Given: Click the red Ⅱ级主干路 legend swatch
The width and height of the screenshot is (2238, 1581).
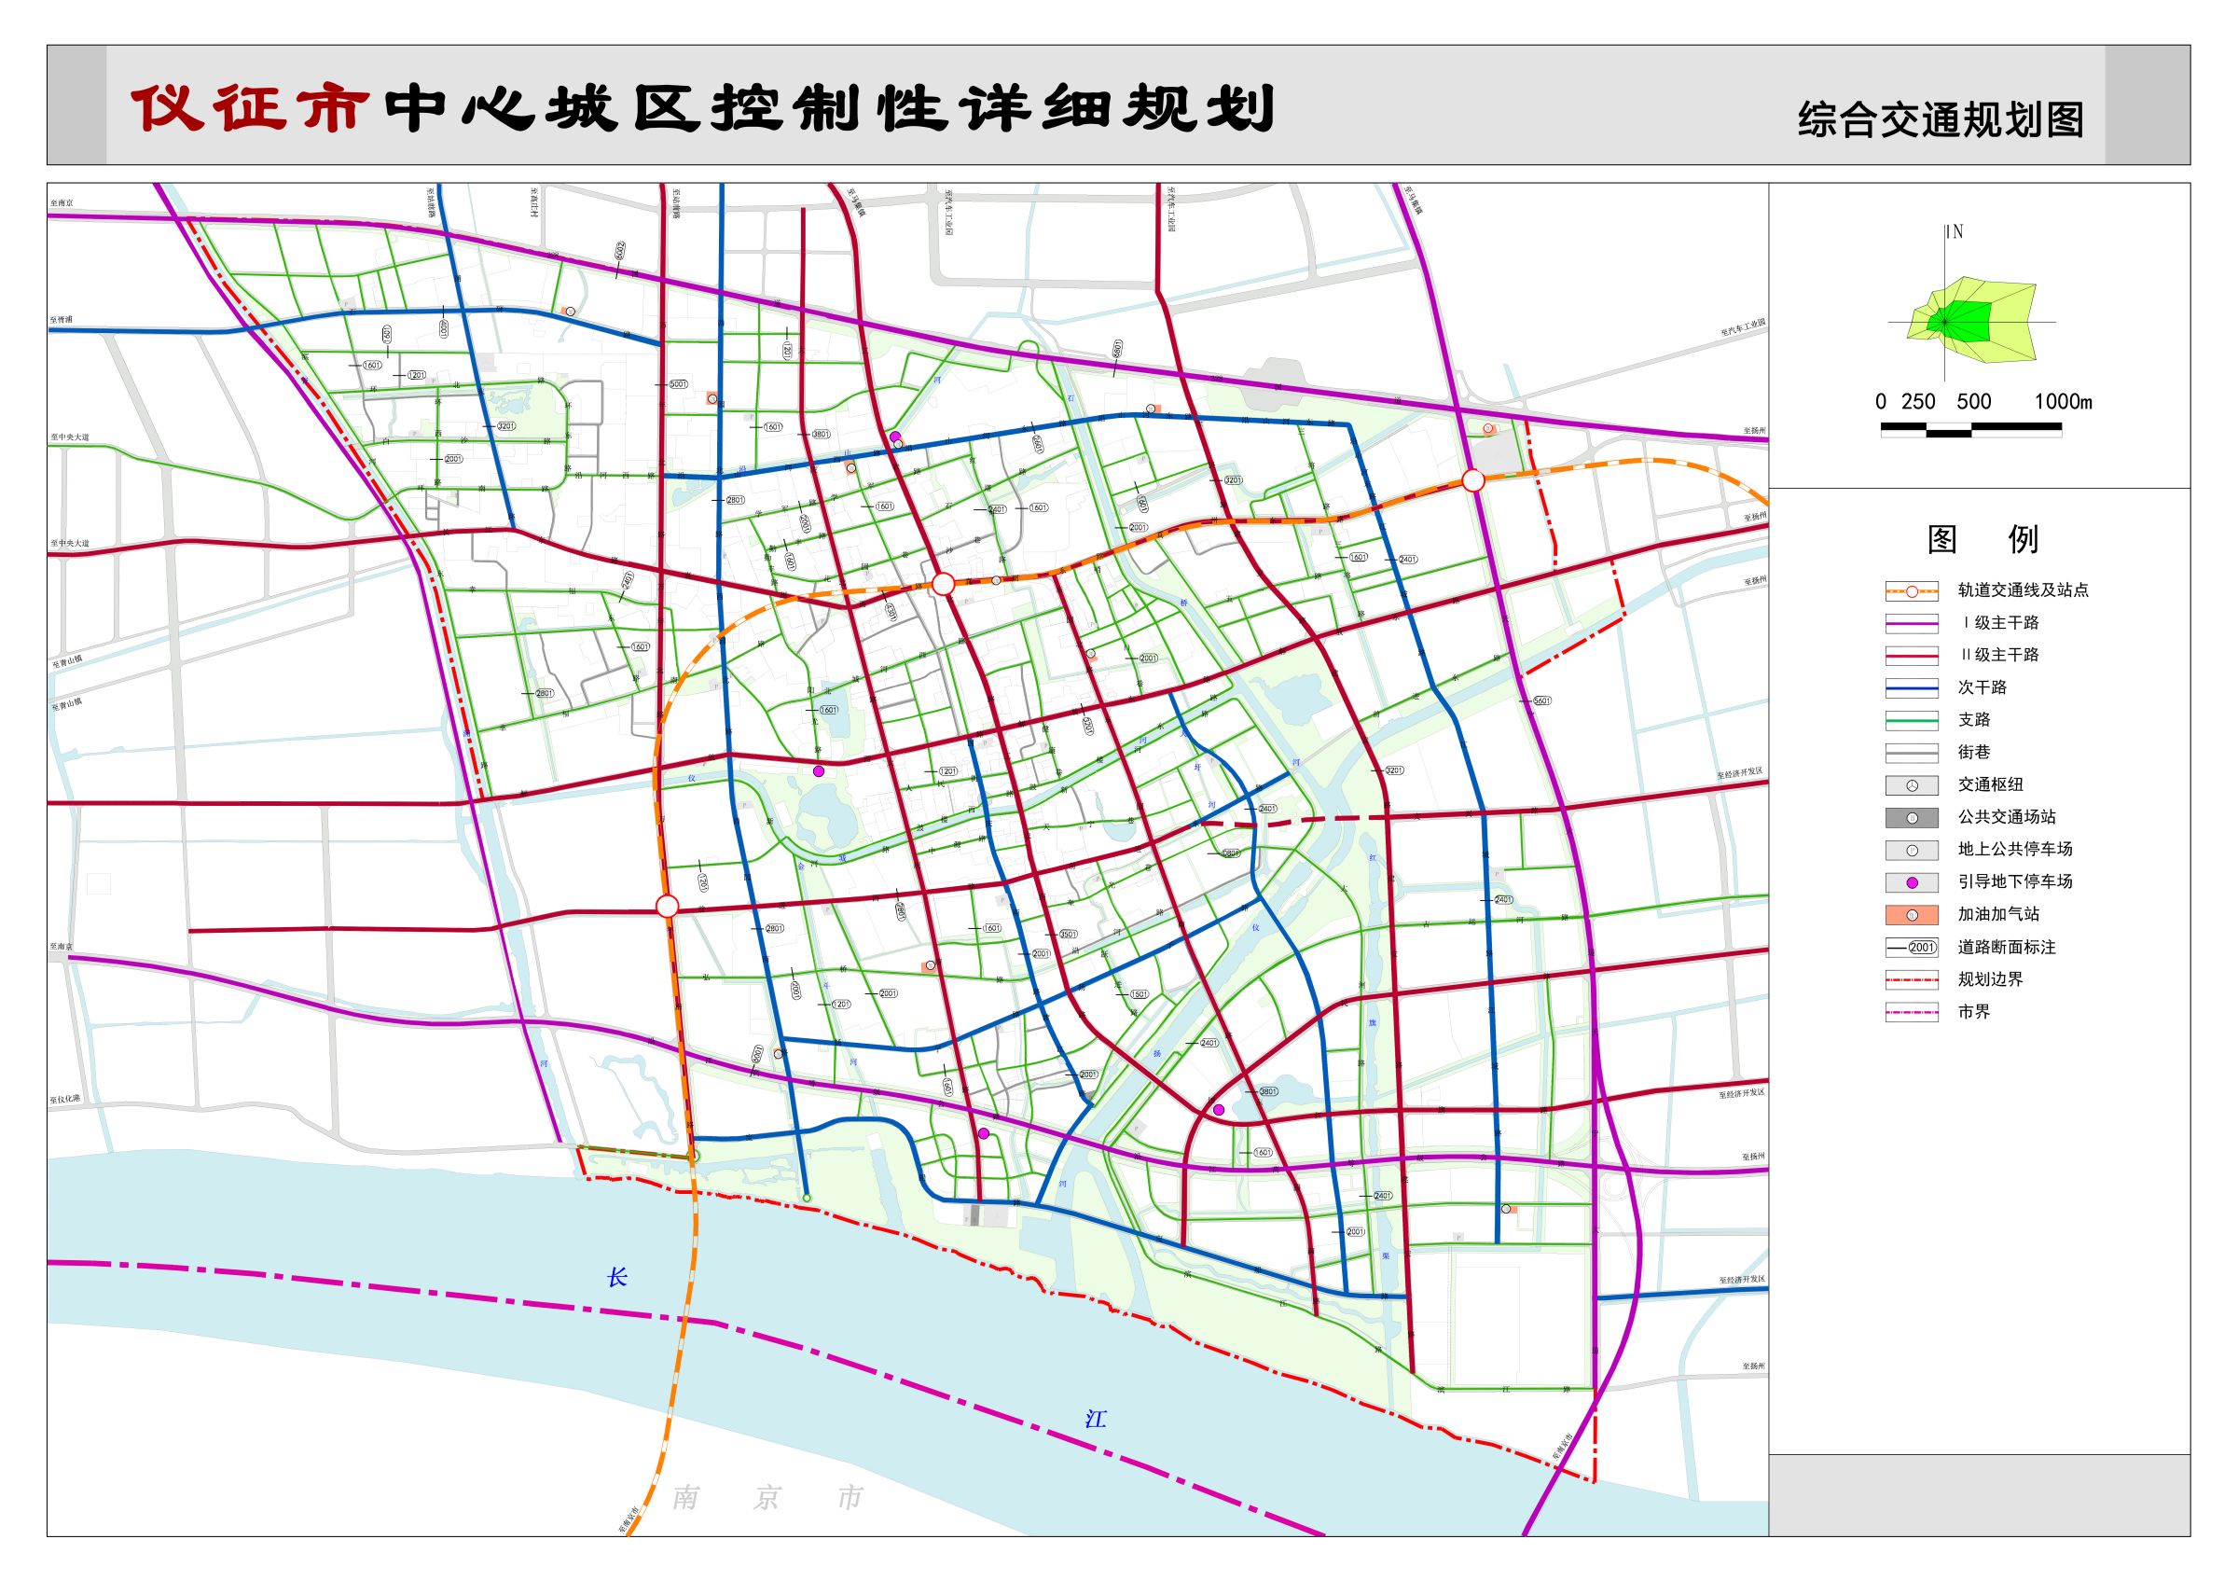Looking at the screenshot, I should (x=1912, y=655).
